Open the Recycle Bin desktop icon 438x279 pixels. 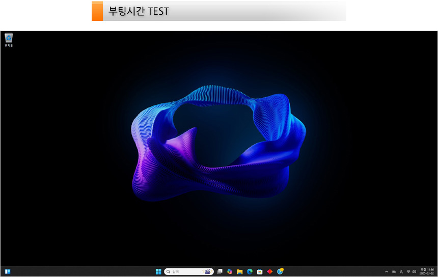[x=9, y=39]
